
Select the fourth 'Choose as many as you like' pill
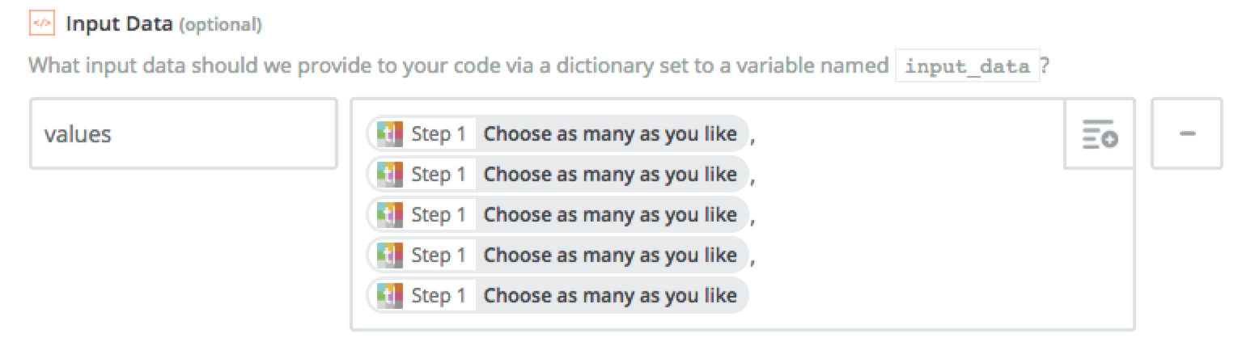click(558, 255)
